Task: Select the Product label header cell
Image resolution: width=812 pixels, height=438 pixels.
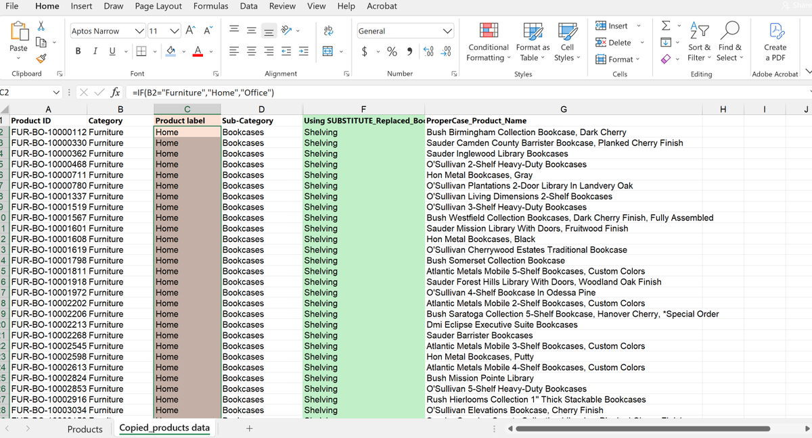Action: [187, 121]
